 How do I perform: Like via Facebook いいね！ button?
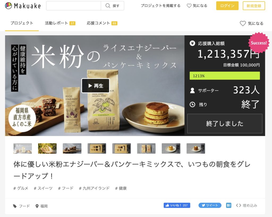click(177, 205)
